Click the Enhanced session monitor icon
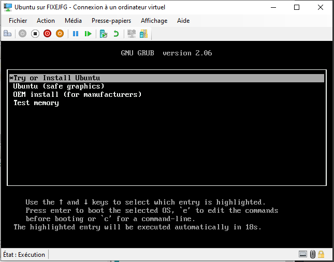The height and width of the screenshot is (262, 334). click(x=132, y=34)
